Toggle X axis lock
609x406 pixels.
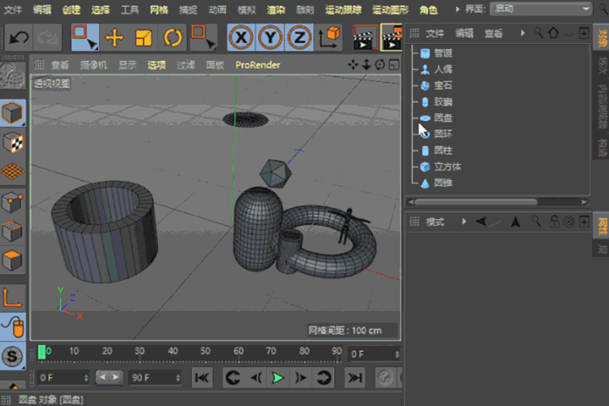click(x=241, y=38)
